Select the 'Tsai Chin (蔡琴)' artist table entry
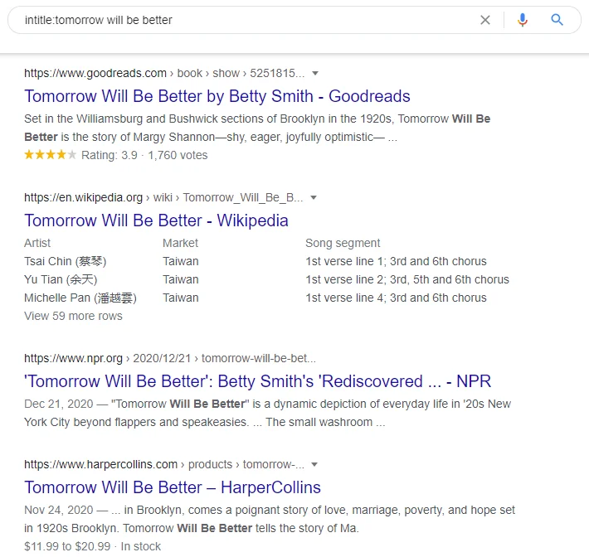Viewport: 589px width, 557px height. 66,261
